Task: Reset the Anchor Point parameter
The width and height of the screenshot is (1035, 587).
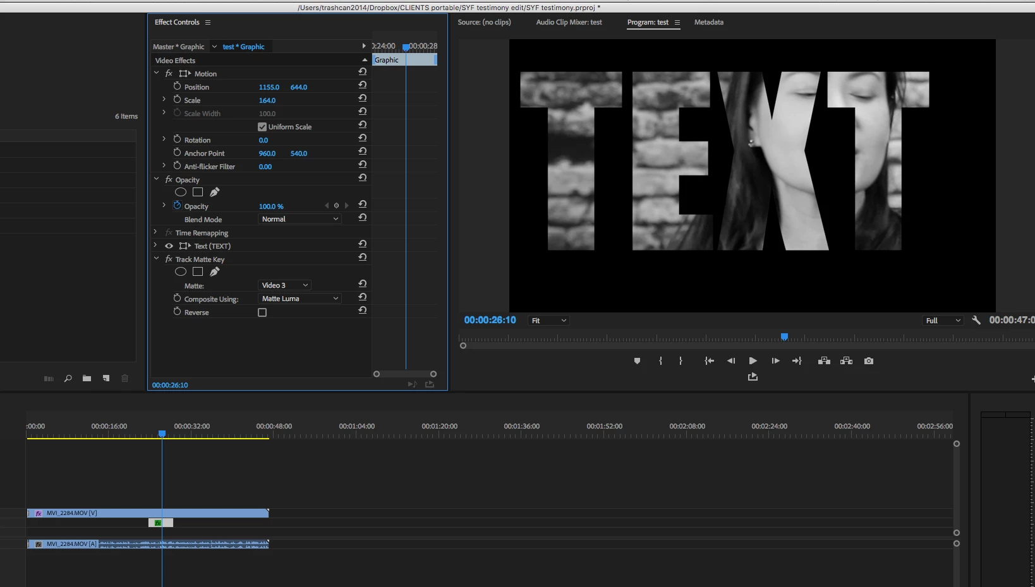Action: (363, 151)
